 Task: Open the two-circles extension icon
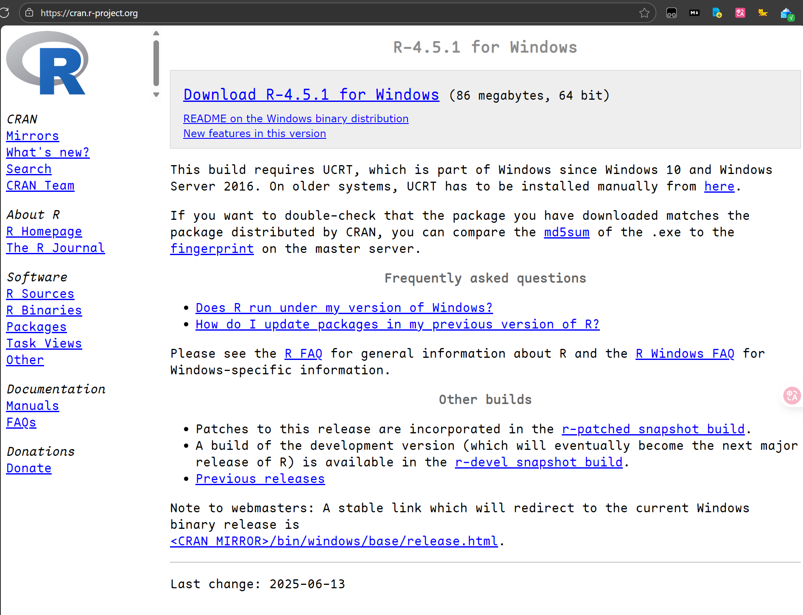672,13
